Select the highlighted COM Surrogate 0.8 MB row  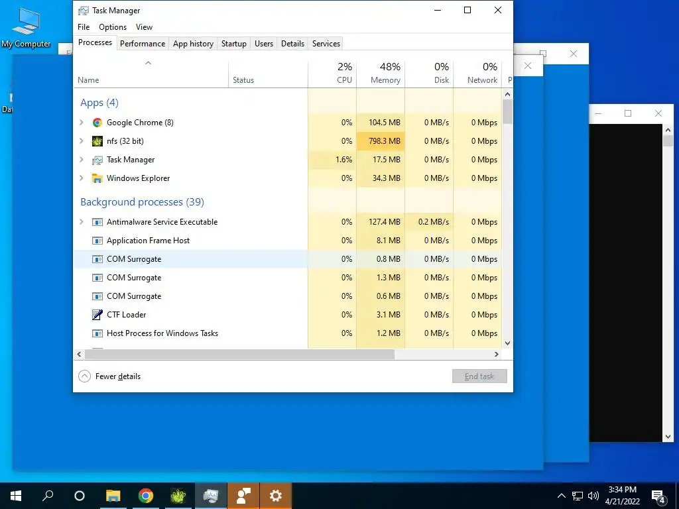click(288, 259)
